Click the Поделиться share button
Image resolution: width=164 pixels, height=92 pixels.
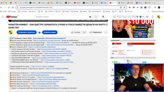(96, 32)
